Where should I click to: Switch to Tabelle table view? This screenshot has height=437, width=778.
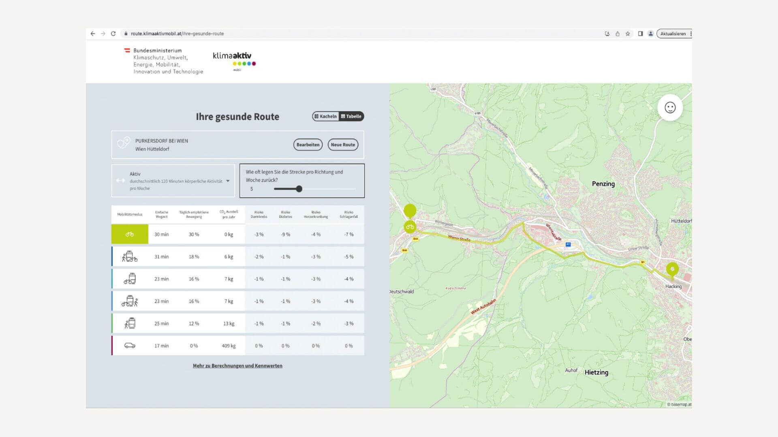(x=351, y=117)
